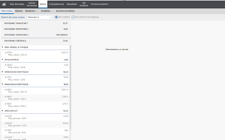Viewport: 225px width, 140px height.
Task: Collapse the PHILOSOPHIE section
Action: coord(2,59)
